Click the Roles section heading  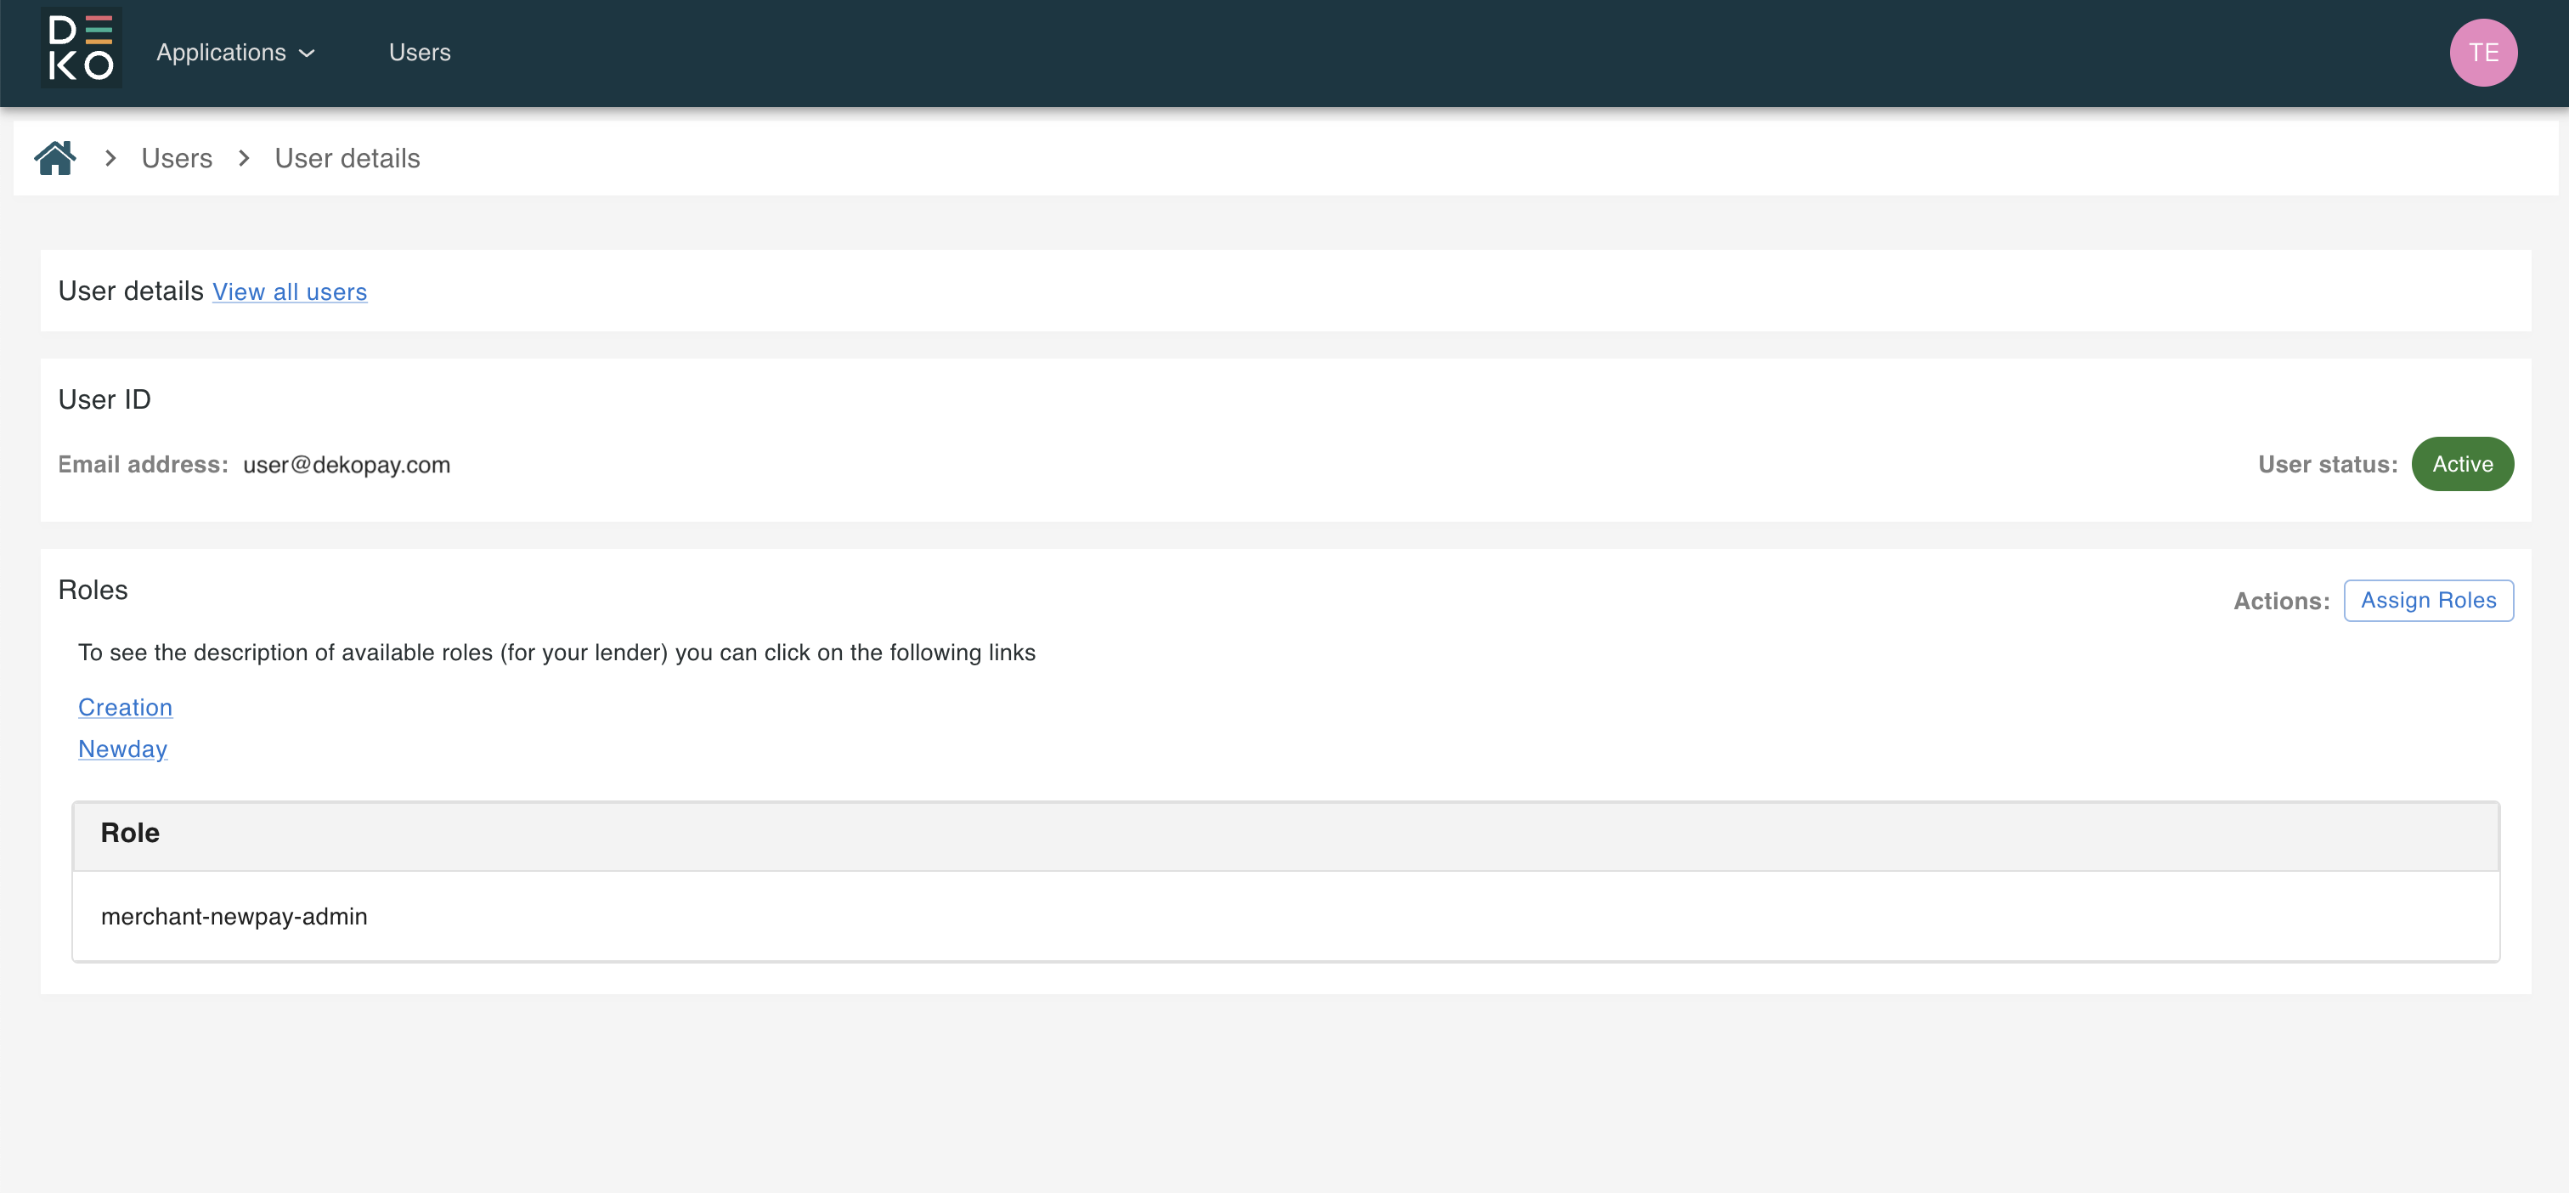point(93,590)
